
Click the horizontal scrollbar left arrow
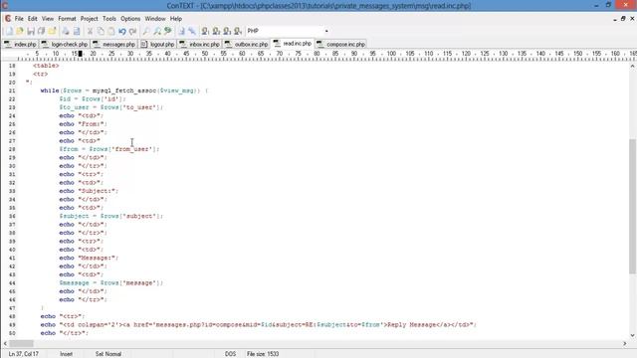[x=5, y=343]
